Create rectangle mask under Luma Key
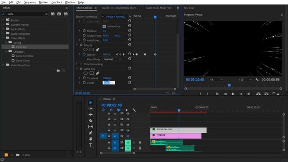 pyautogui.click(x=91, y=73)
